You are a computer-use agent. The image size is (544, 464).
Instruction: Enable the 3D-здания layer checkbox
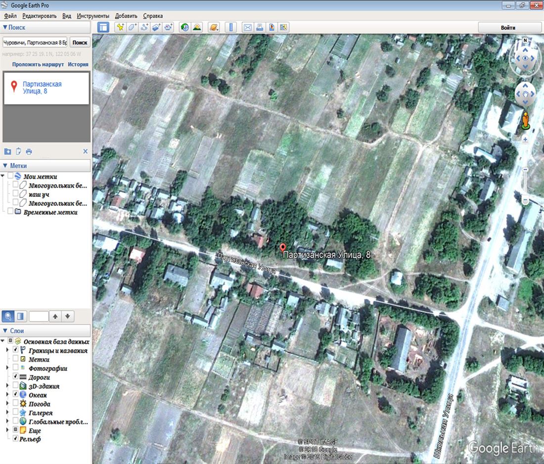click(15, 386)
